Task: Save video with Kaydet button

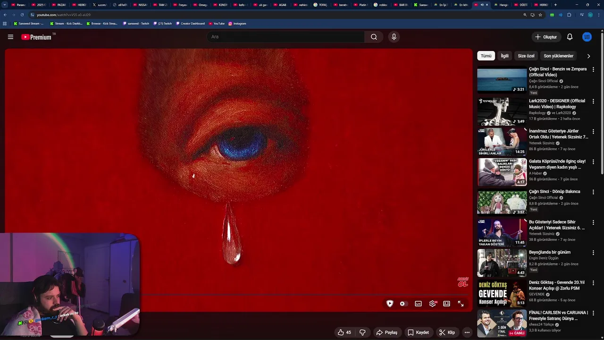Action: click(x=418, y=332)
